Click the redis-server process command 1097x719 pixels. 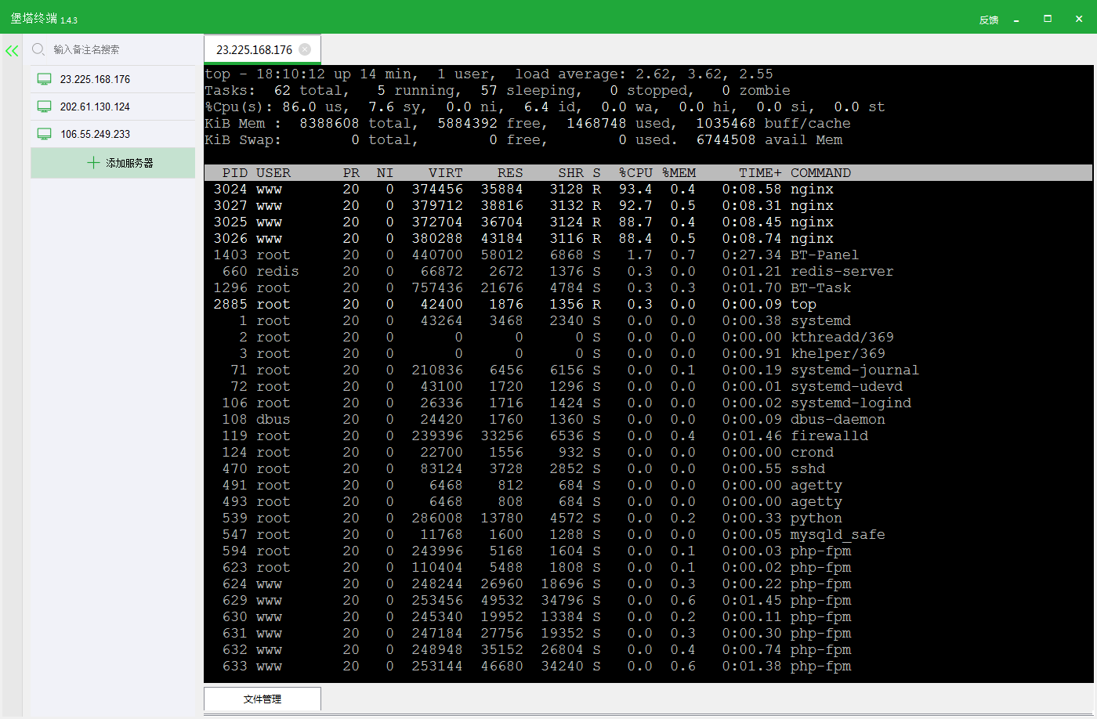pyautogui.click(x=842, y=272)
